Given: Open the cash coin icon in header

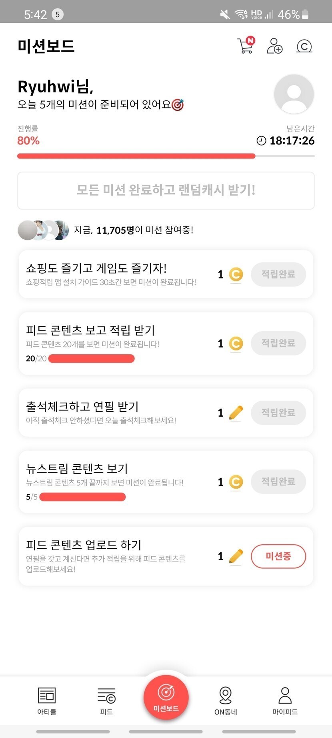Looking at the screenshot, I should 304,46.
